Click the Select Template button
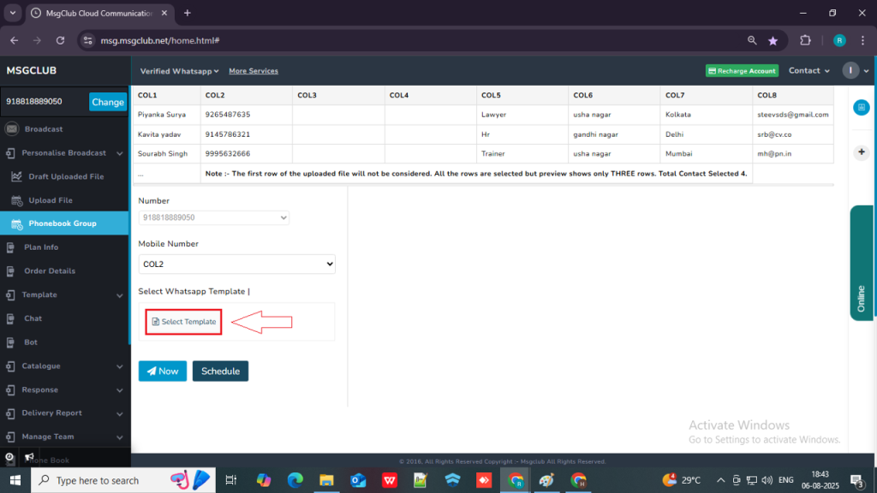 (183, 322)
